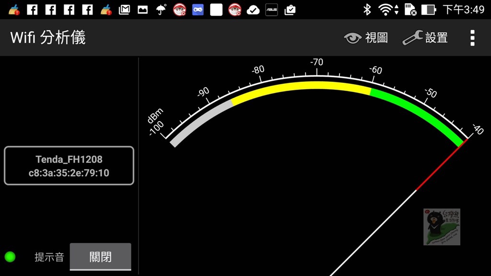Viewport: 491px width, 276px height.
Task: Tap the dBm unit label
Action: 155,115
